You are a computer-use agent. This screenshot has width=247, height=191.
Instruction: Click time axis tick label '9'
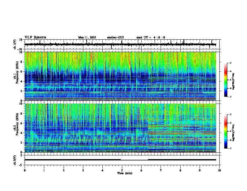(200, 170)
